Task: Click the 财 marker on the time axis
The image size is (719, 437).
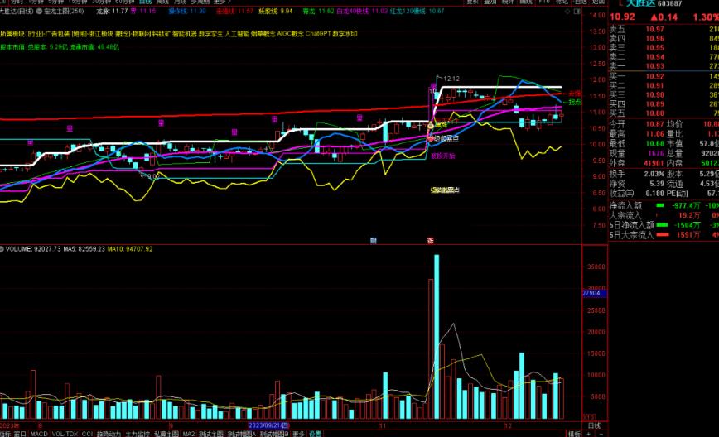Action: click(374, 241)
